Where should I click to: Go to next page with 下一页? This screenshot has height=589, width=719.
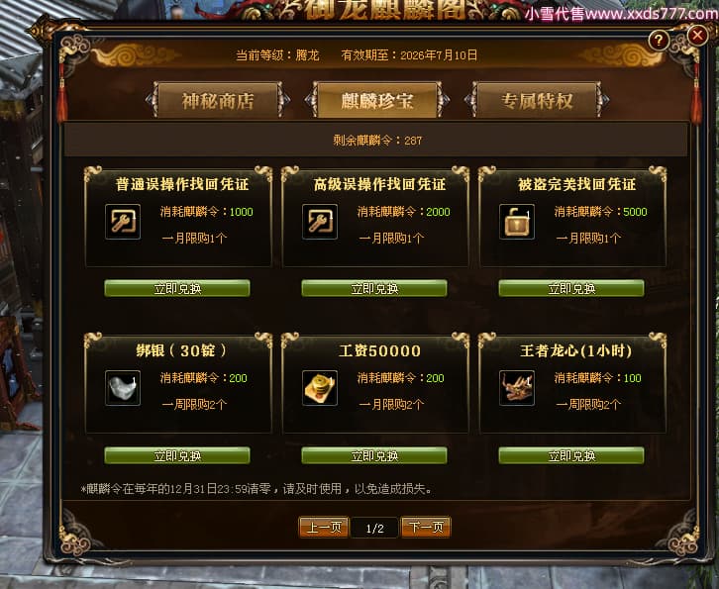click(x=426, y=528)
